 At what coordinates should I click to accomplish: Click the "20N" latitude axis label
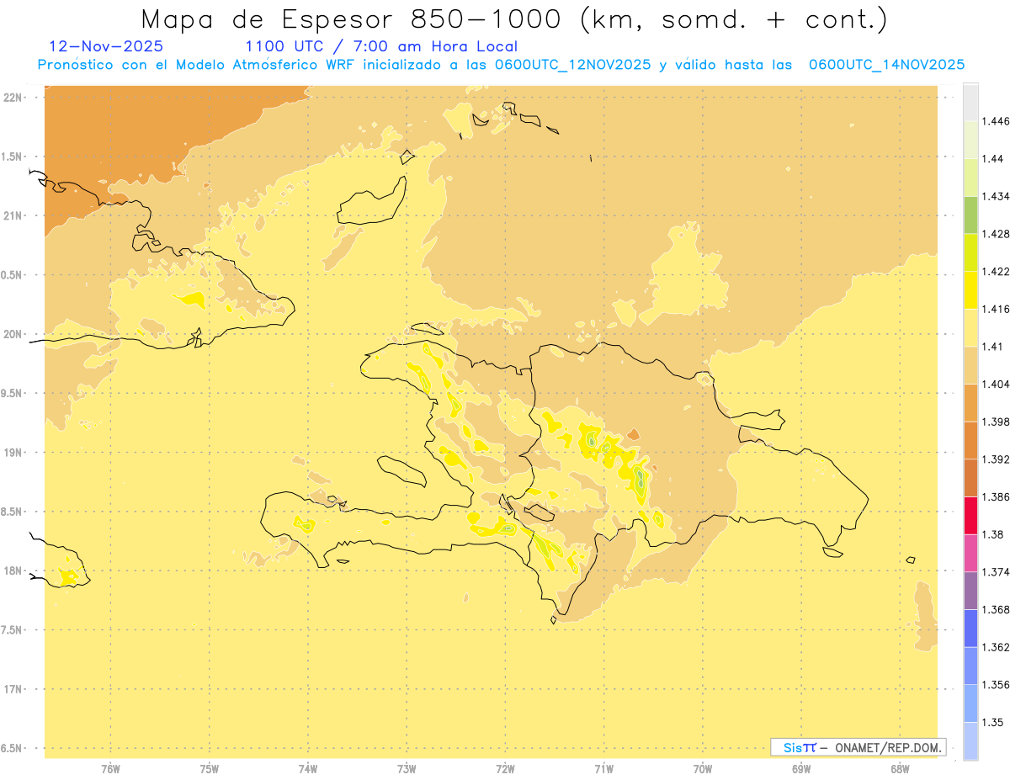(14, 334)
